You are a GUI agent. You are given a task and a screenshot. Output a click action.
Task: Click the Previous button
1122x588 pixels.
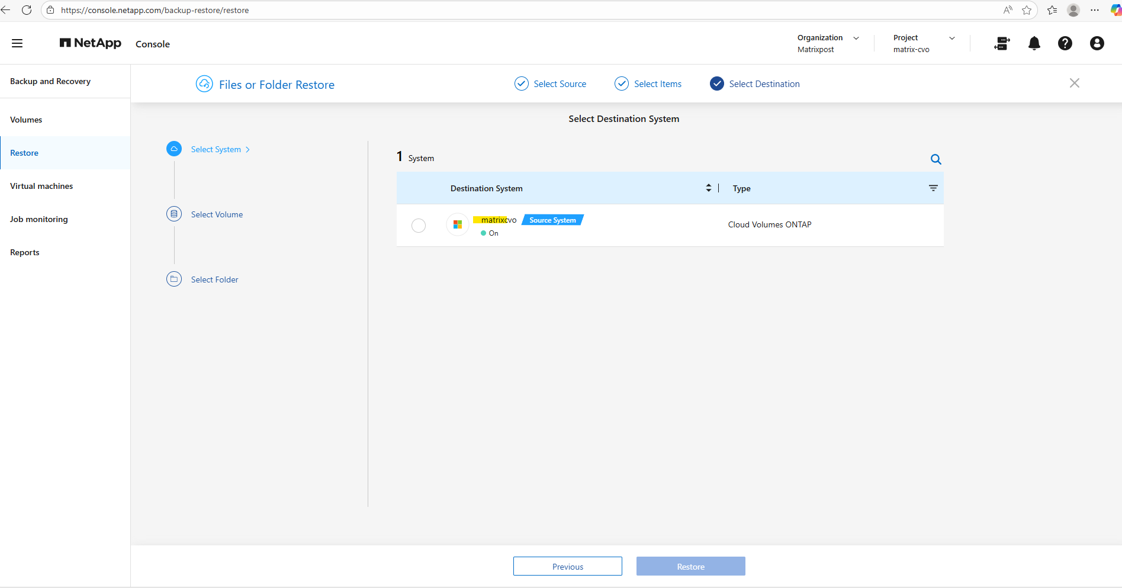pyautogui.click(x=568, y=566)
